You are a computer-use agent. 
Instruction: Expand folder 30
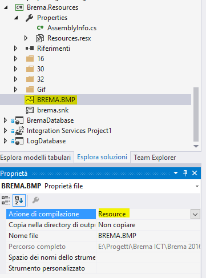point(16,69)
